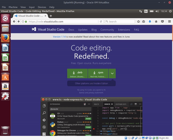The image size is (173, 140).
Task: Open the Firefox hamburger menu
Action: pyautogui.click(x=170, y=21)
